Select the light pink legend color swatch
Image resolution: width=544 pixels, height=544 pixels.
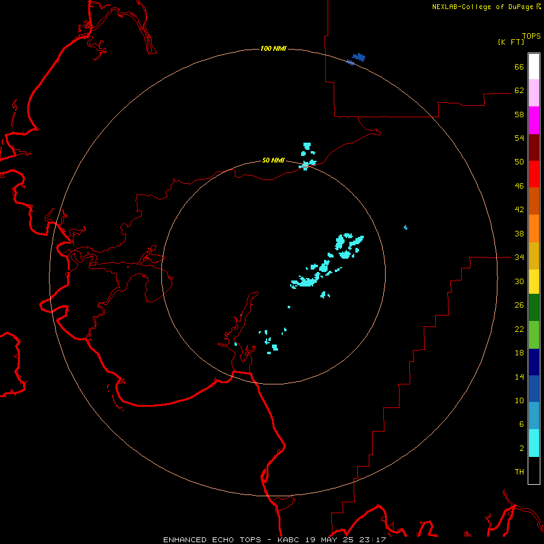coord(534,93)
